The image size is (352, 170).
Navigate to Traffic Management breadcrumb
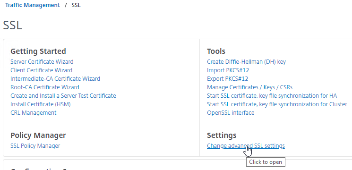coord(33,5)
